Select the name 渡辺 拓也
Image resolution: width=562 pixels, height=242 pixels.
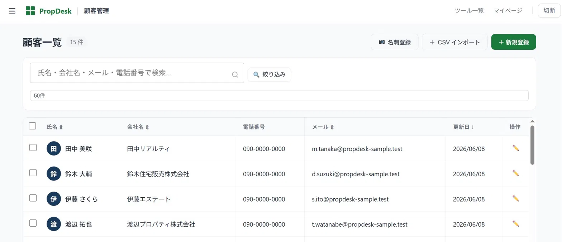(x=78, y=224)
